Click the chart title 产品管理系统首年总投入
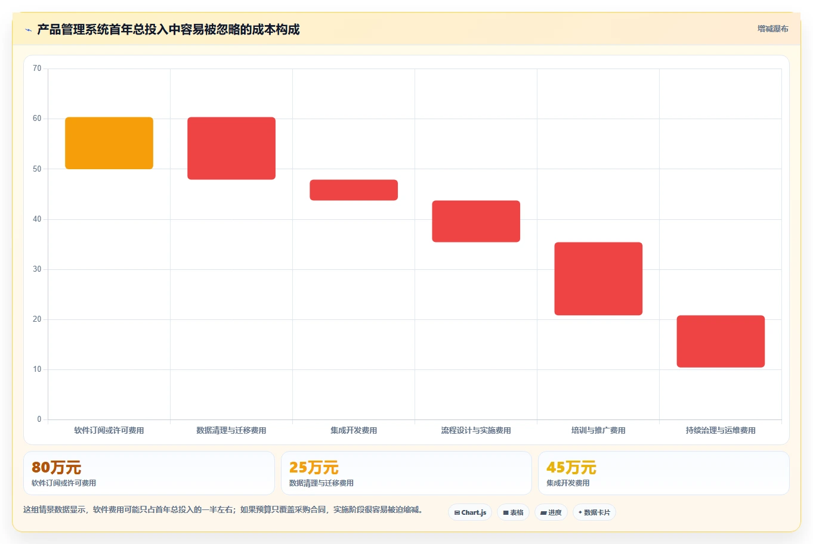Screen dimensions: 813x544 pyautogui.click(x=168, y=30)
